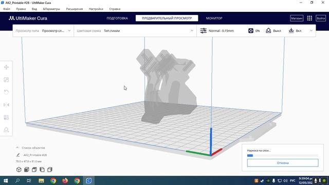Open Task View on the taskbar

[x=29, y=180]
